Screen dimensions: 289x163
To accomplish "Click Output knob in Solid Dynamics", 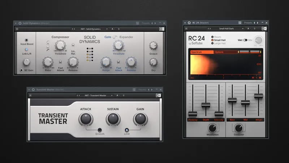I will pos(153,46).
